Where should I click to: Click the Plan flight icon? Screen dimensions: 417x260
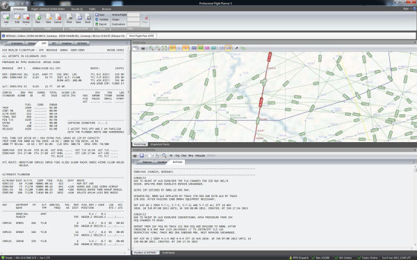[38, 19]
